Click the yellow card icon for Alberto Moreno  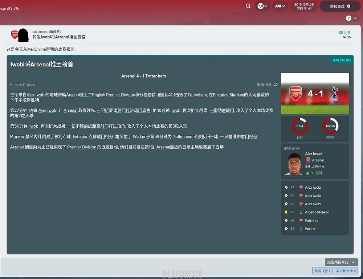pyautogui.click(x=286, y=212)
